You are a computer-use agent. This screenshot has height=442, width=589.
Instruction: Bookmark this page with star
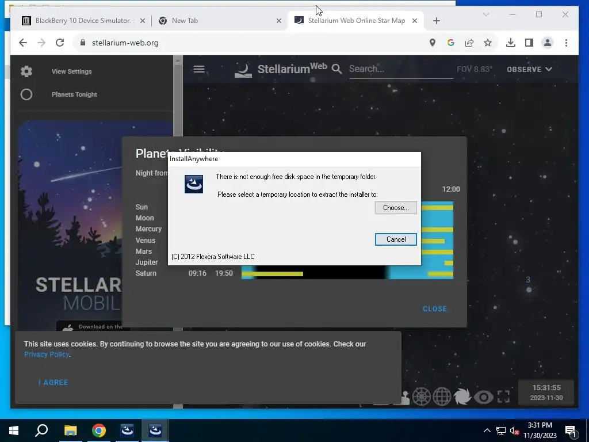pos(488,43)
